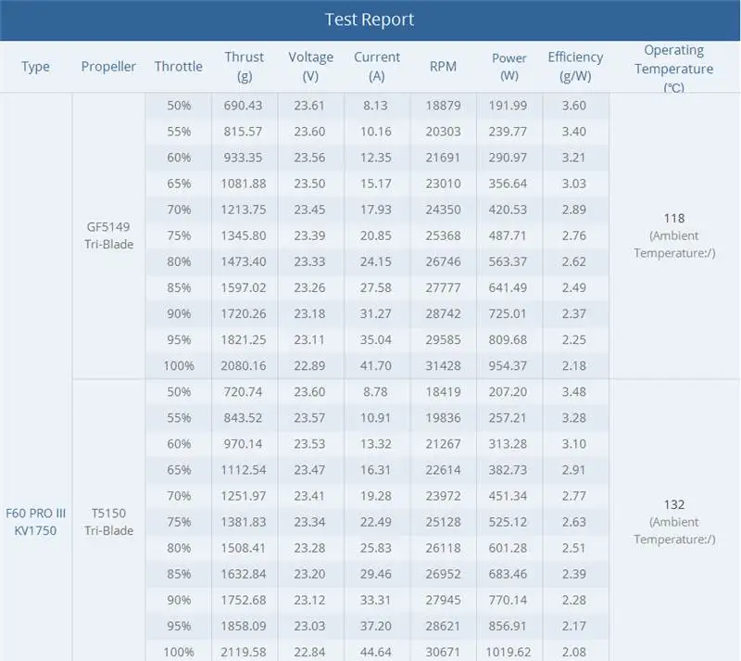Click power value 1019.62
The width and height of the screenshot is (741, 661).
[508, 652]
